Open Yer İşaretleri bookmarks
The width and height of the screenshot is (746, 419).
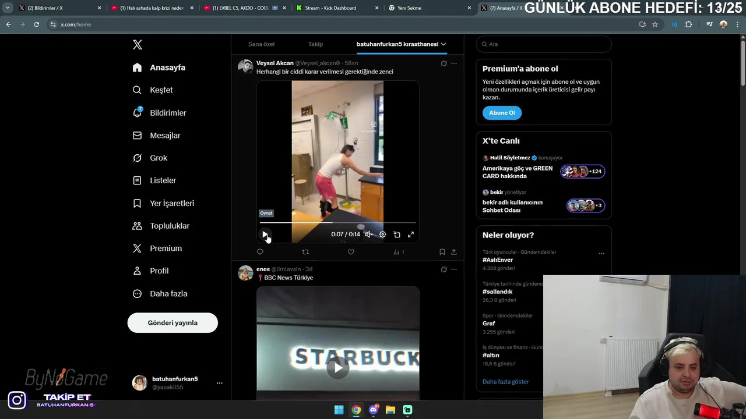tap(163, 203)
